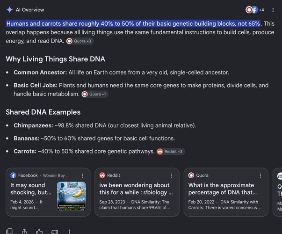This screenshot has width=282, height=234.
Task: Open the Quora DNA percentage source card
Action: coord(226,192)
